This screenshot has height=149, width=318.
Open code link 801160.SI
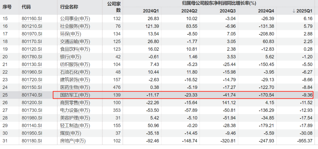click(32, 19)
